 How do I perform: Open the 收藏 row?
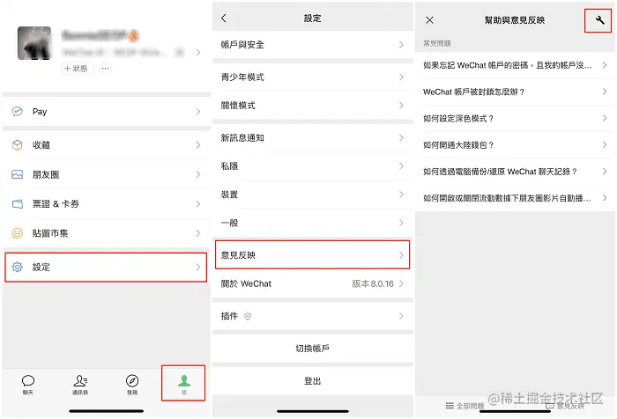coord(107,145)
